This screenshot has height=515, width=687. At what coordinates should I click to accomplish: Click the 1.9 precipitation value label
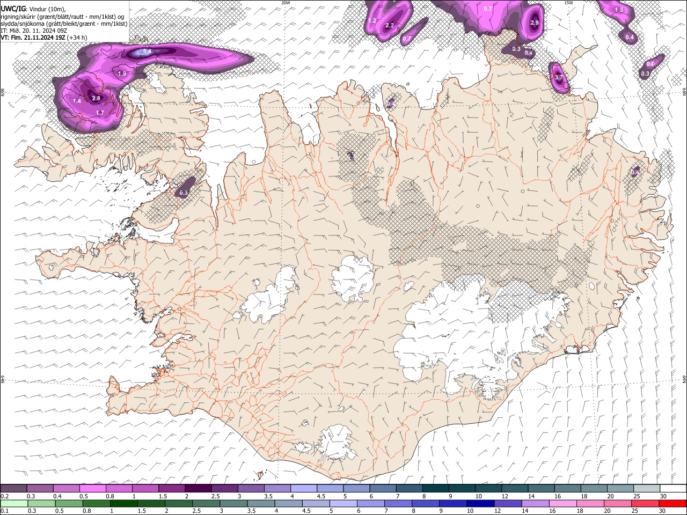pyautogui.click(x=122, y=73)
